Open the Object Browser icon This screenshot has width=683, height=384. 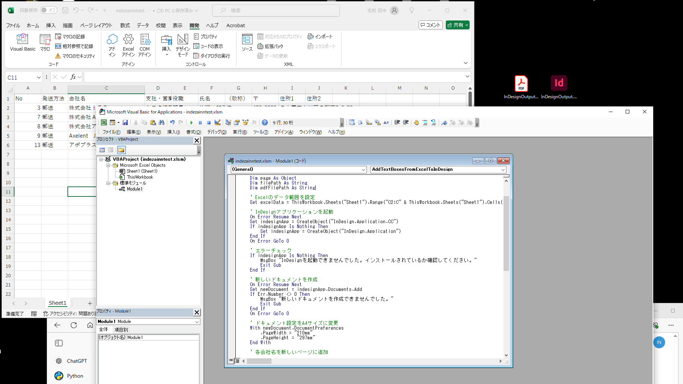coord(245,122)
